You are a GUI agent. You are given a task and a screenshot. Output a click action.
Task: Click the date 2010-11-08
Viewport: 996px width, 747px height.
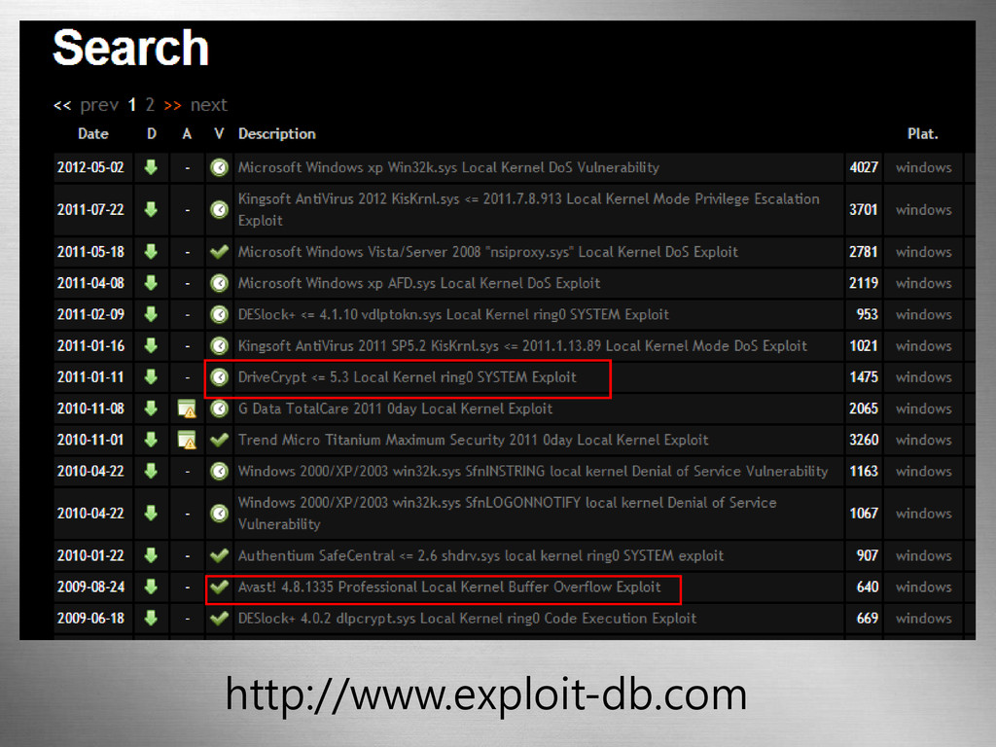click(x=90, y=409)
